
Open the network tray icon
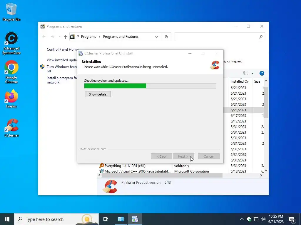tap(256, 219)
